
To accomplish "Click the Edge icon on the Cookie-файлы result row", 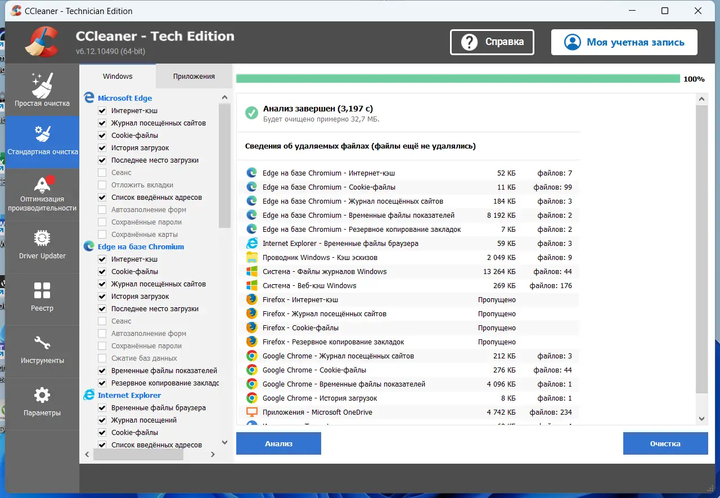I will (x=251, y=187).
